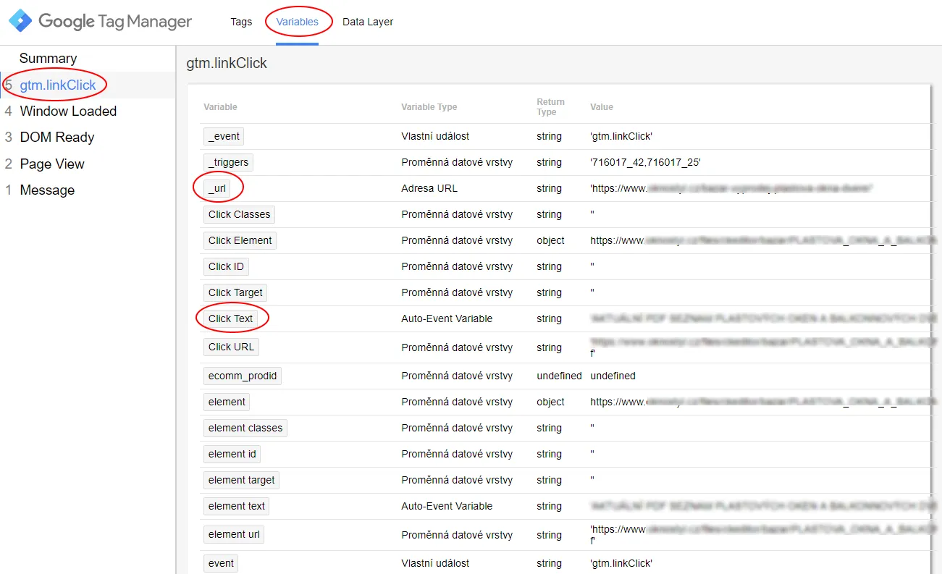Click the element target variable chip
The width and height of the screenshot is (942, 574).
point(241,480)
